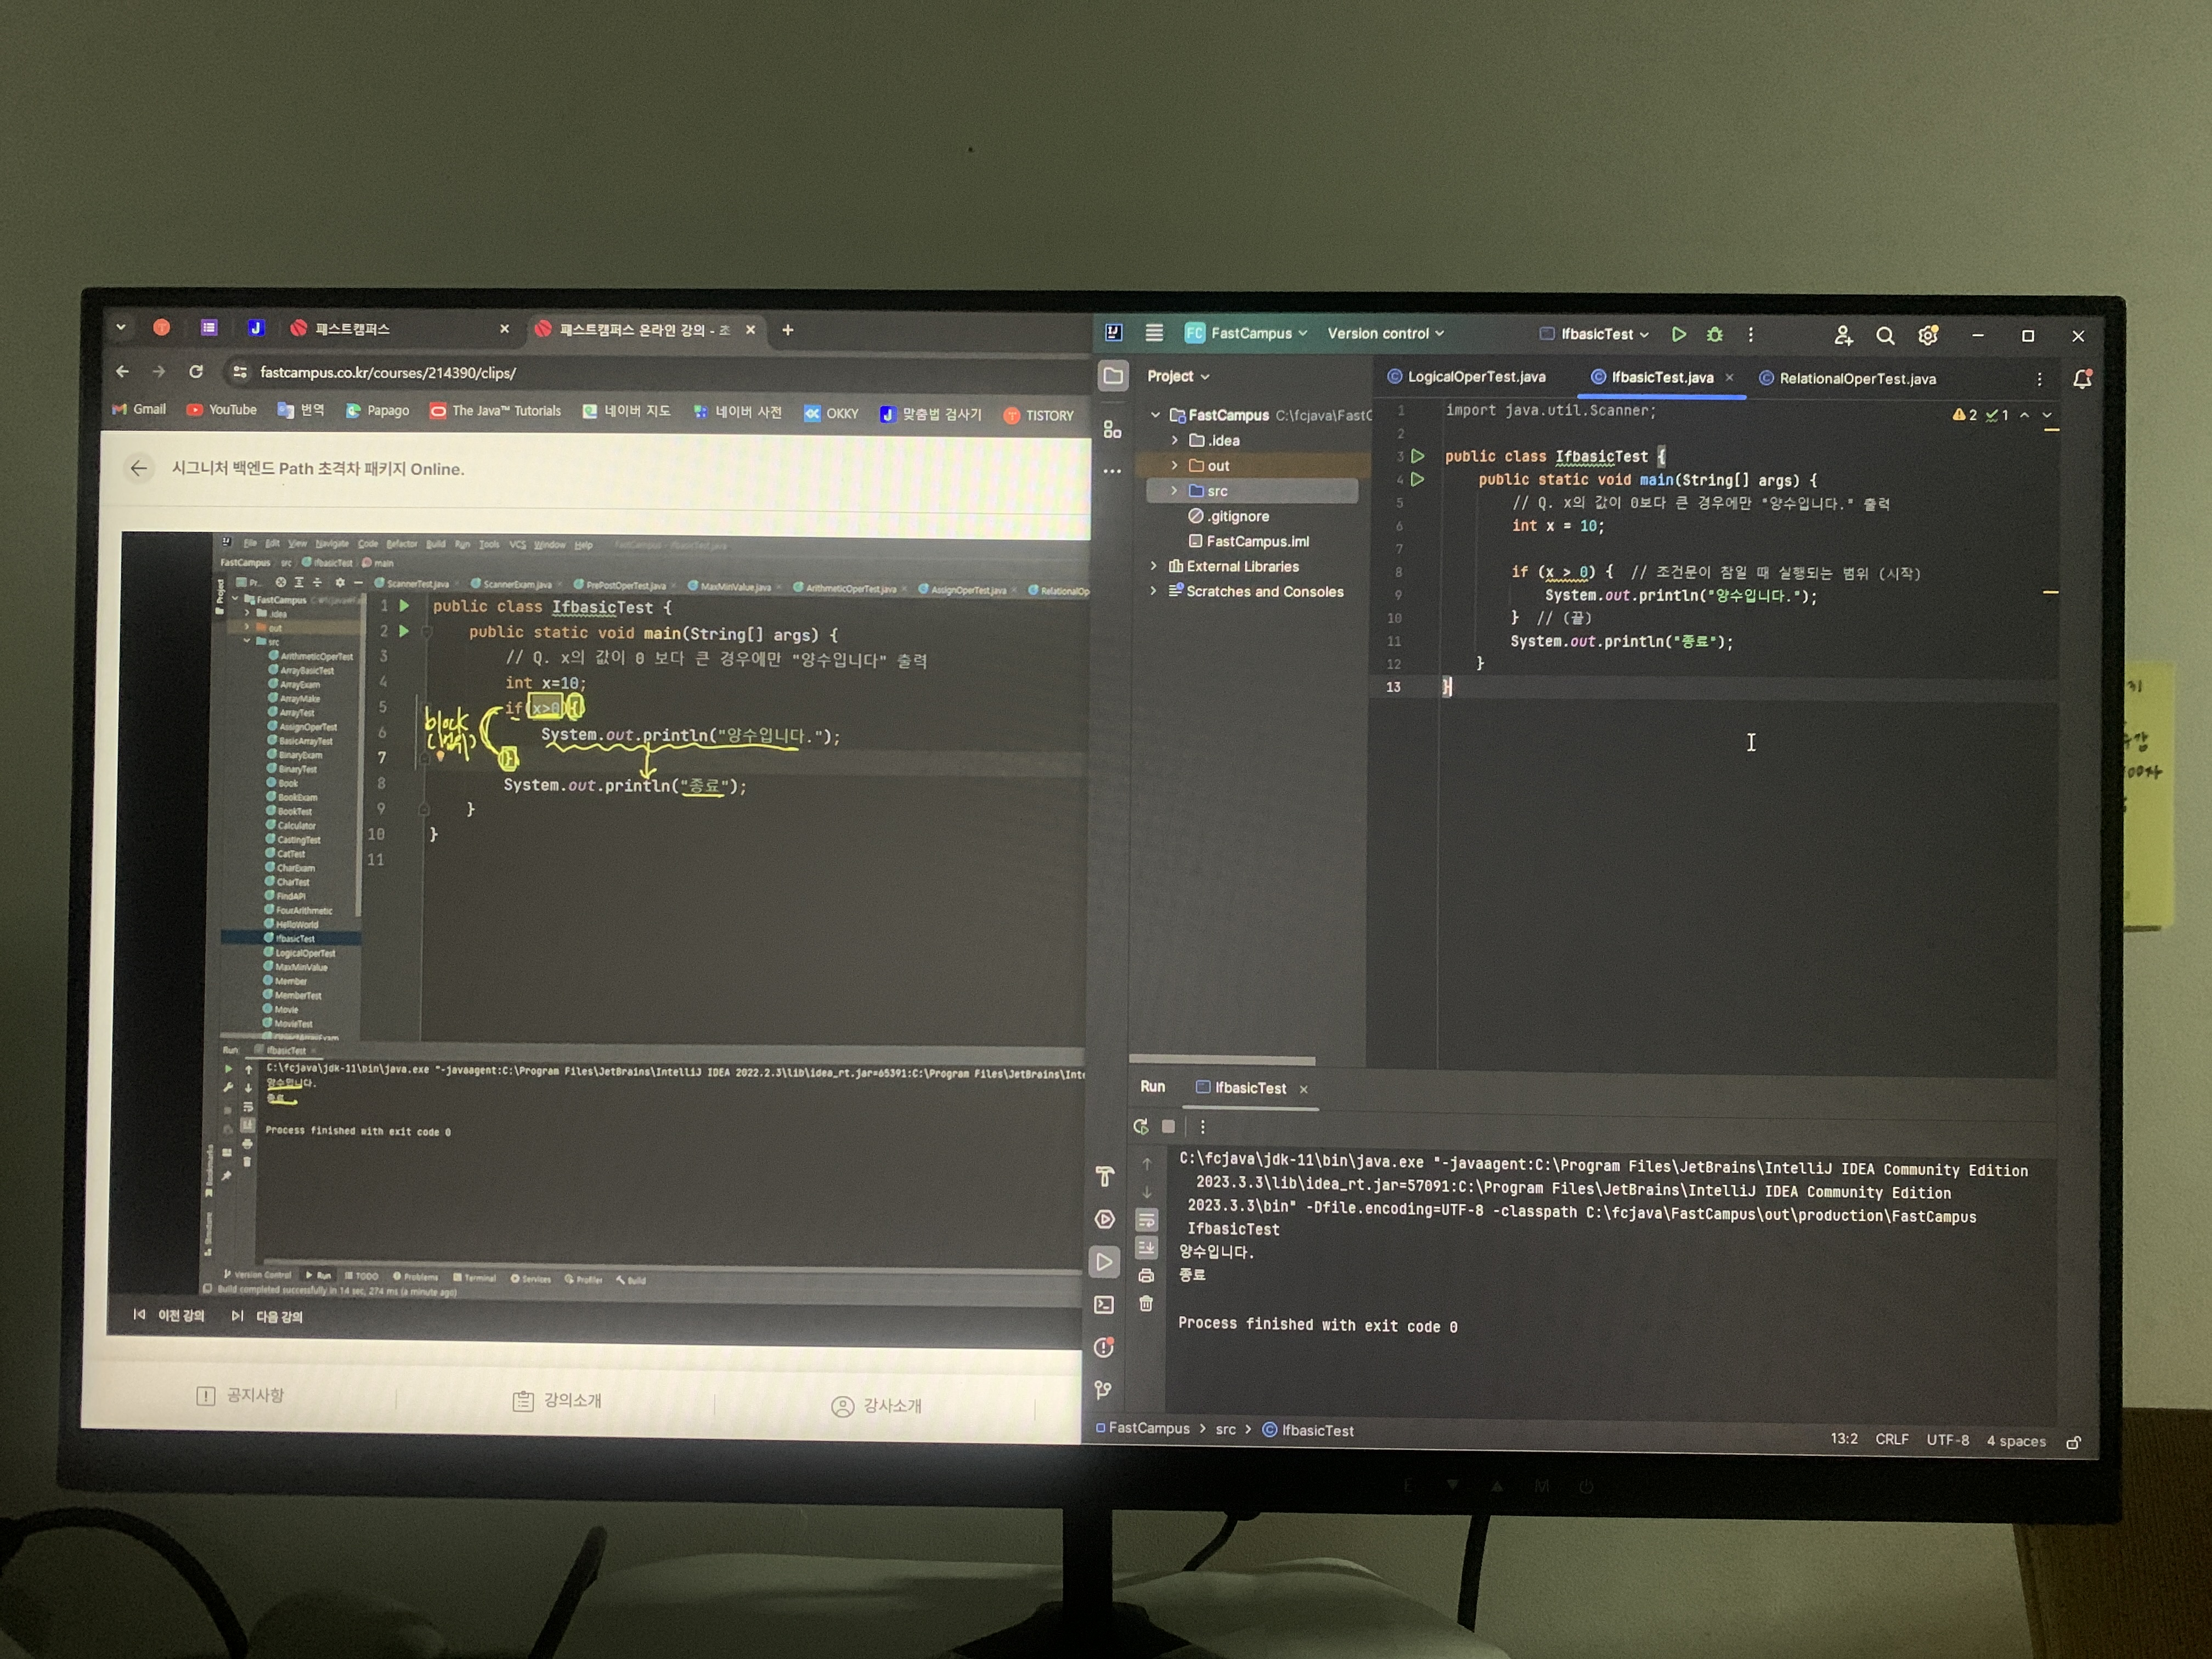Image resolution: width=2212 pixels, height=1659 pixels.
Task: Clear console output with trash icon
Action: tap(1146, 1303)
